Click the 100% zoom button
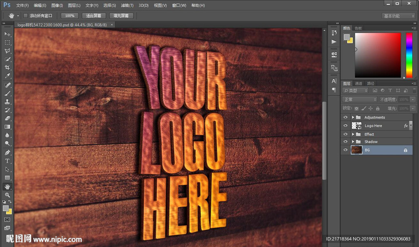Image resolution: width=419 pixels, height=247 pixels. point(70,16)
